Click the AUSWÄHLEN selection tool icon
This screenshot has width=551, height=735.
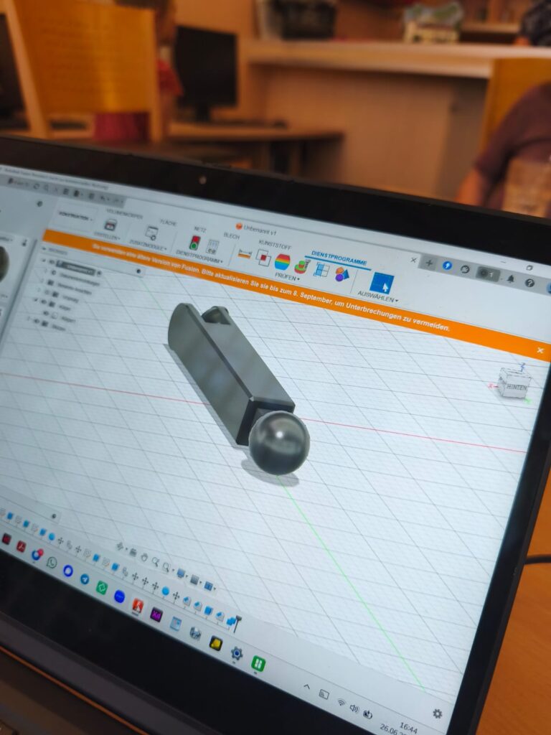(x=381, y=283)
